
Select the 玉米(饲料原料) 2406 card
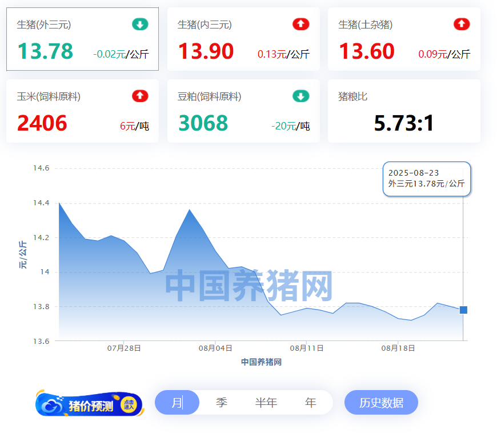pyautogui.click(x=82, y=111)
